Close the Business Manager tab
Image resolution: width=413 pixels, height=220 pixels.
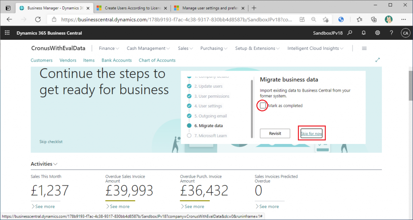pyautogui.click(x=88, y=8)
